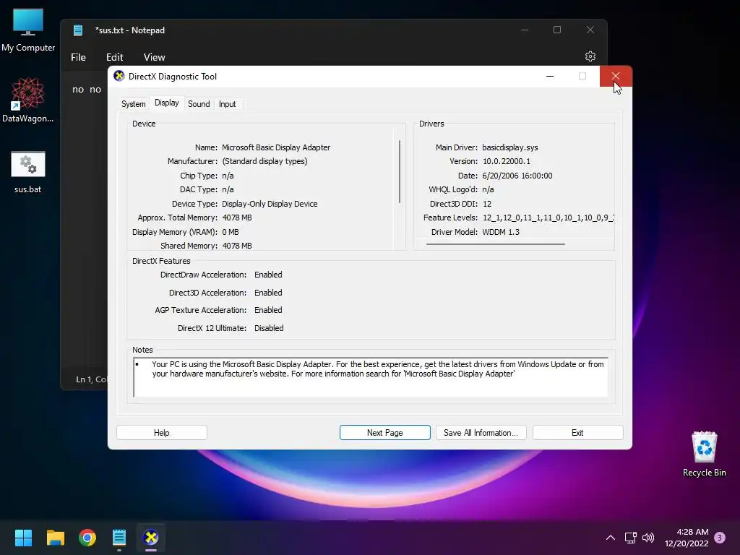Click Save All Information button
This screenshot has width=740, height=555.
(x=481, y=433)
